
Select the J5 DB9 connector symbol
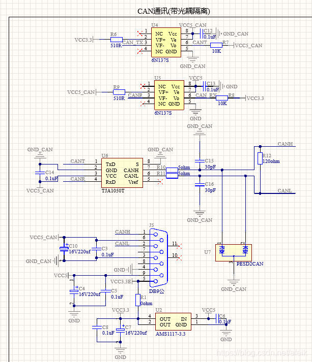coord(159,258)
